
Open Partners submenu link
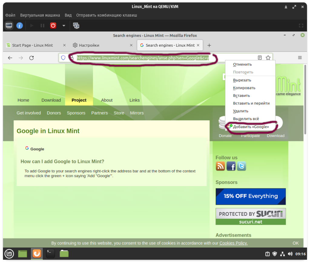[x=99, y=113]
